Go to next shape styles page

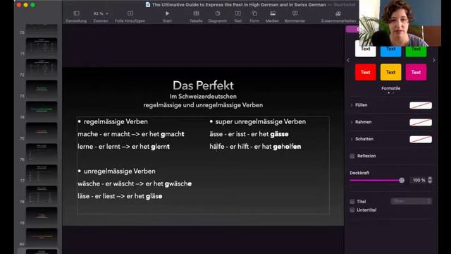coord(434,61)
